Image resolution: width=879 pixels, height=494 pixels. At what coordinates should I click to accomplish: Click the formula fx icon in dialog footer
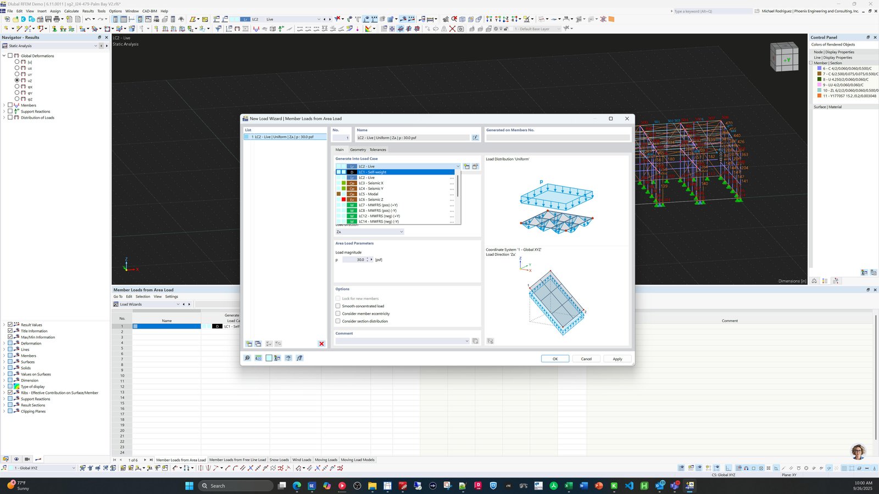point(299,358)
